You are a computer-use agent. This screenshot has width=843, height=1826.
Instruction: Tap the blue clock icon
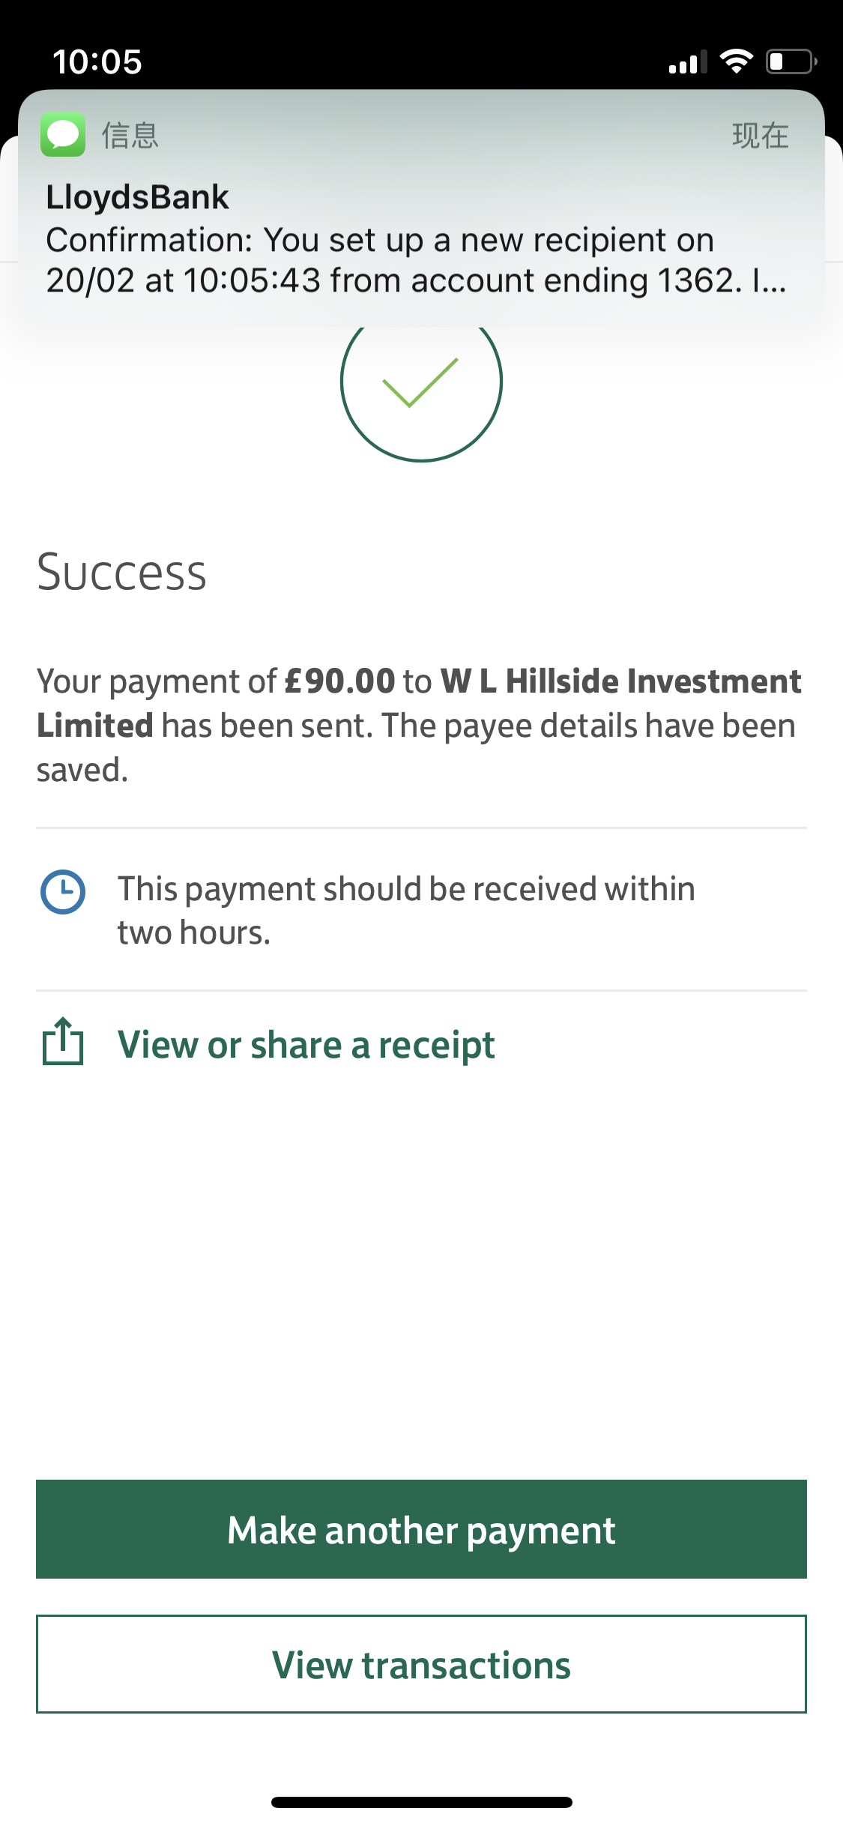click(x=63, y=892)
